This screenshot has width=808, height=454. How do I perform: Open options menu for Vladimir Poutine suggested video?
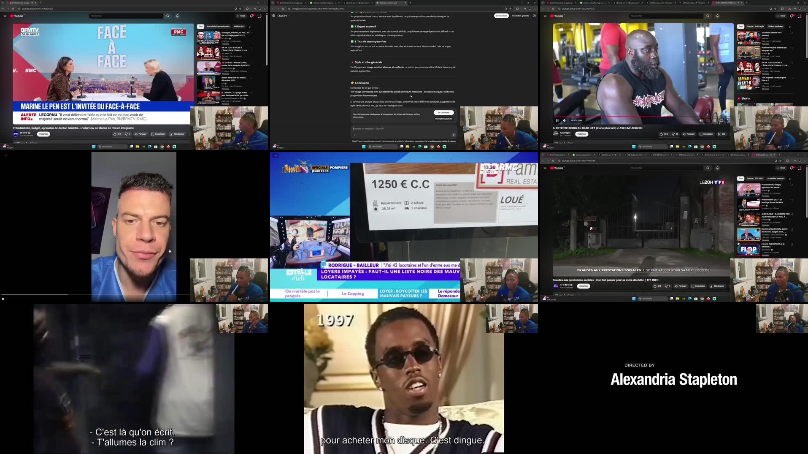point(792,48)
